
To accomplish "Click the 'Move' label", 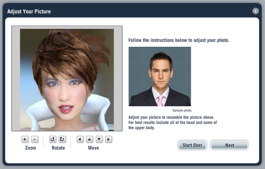I will (x=93, y=148).
